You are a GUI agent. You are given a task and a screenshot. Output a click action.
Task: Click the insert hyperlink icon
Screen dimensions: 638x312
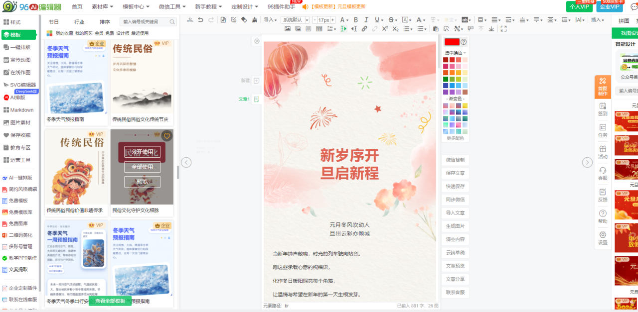click(364, 29)
